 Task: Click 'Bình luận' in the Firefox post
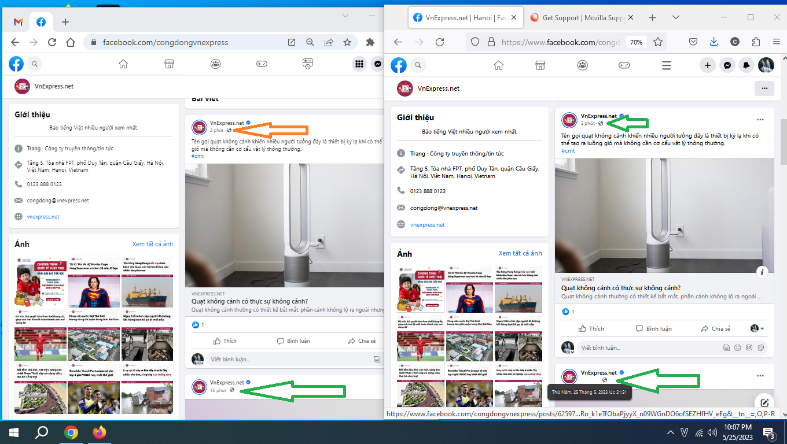tap(653, 328)
